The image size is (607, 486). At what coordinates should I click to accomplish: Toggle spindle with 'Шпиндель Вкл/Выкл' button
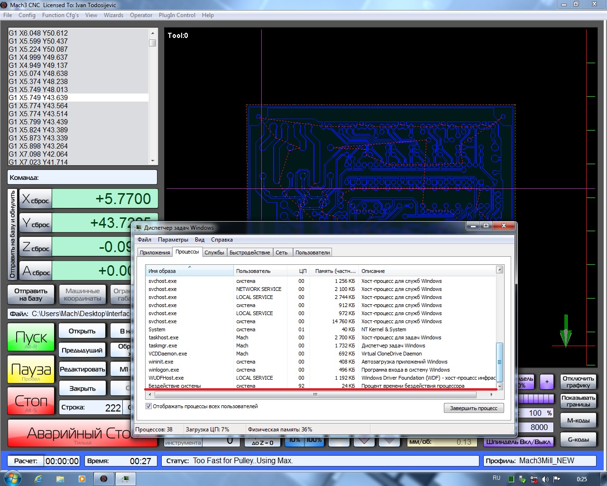(518, 442)
